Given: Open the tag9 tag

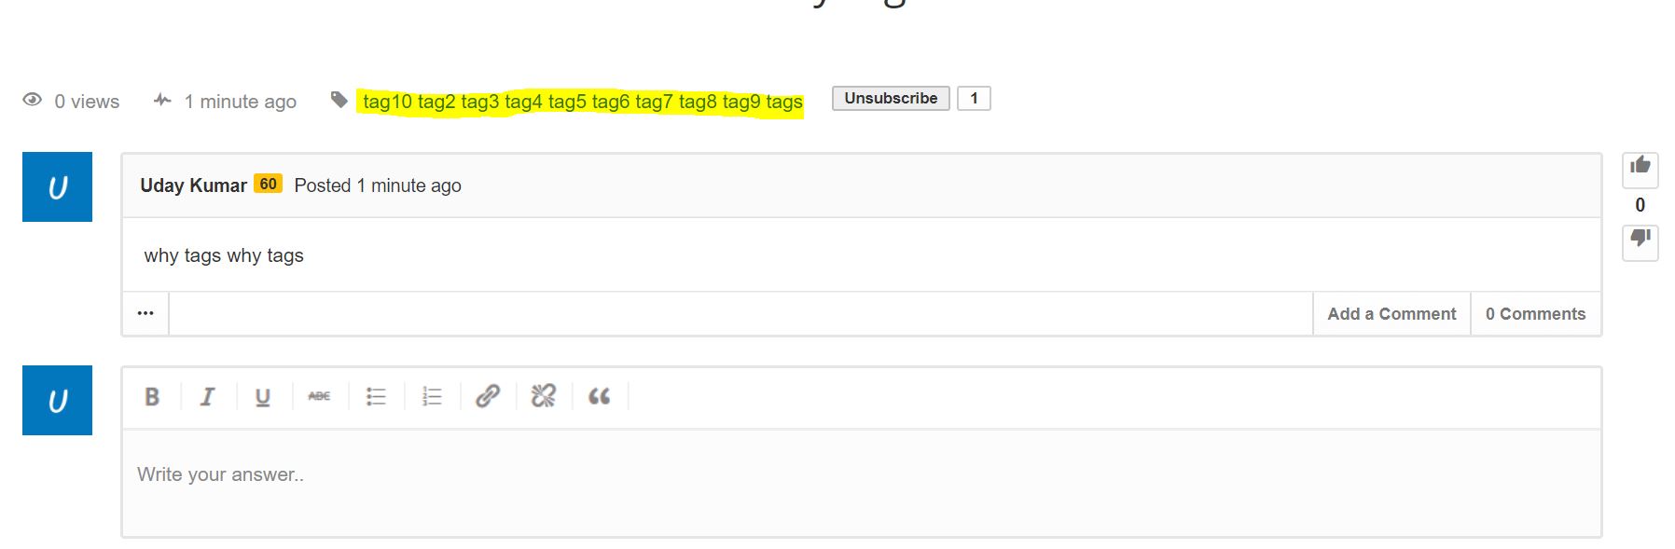Looking at the screenshot, I should click(x=741, y=102).
